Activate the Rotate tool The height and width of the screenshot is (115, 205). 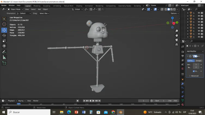pos(4,35)
